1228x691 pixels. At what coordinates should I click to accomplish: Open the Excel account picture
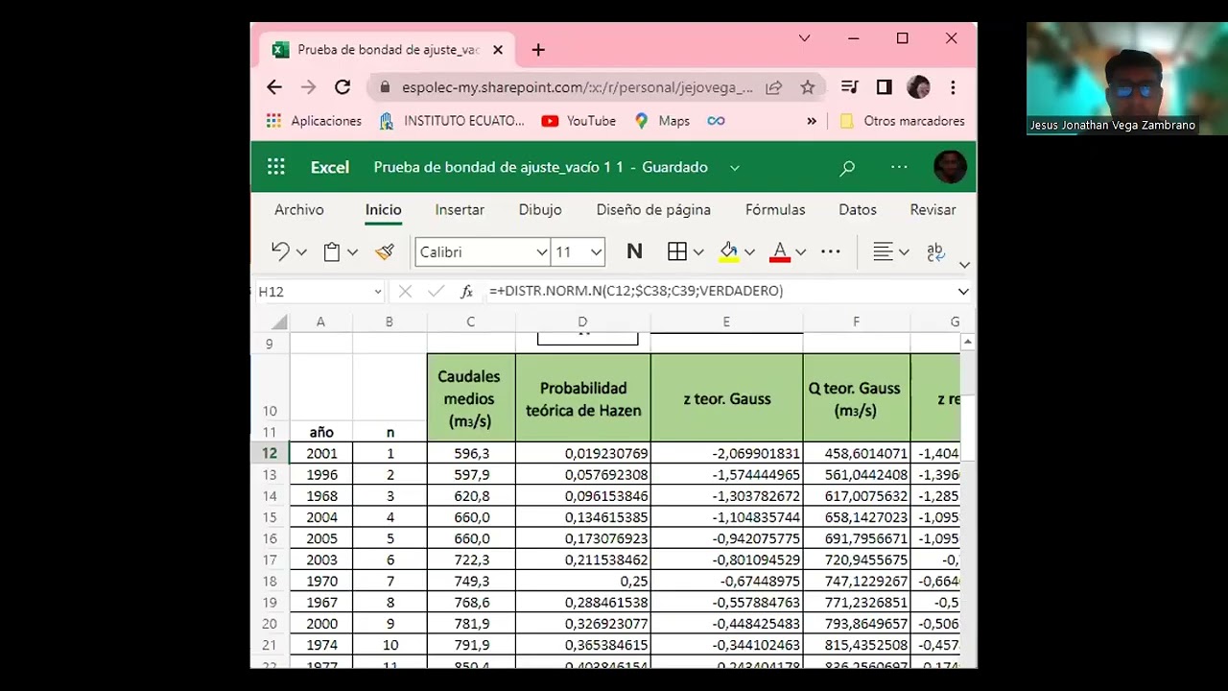coord(950,167)
